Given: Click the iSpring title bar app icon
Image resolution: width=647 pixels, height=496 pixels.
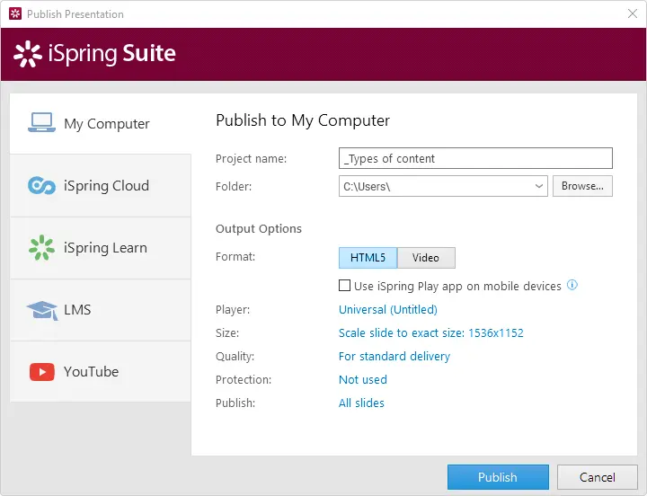Looking at the screenshot, I should (x=15, y=13).
